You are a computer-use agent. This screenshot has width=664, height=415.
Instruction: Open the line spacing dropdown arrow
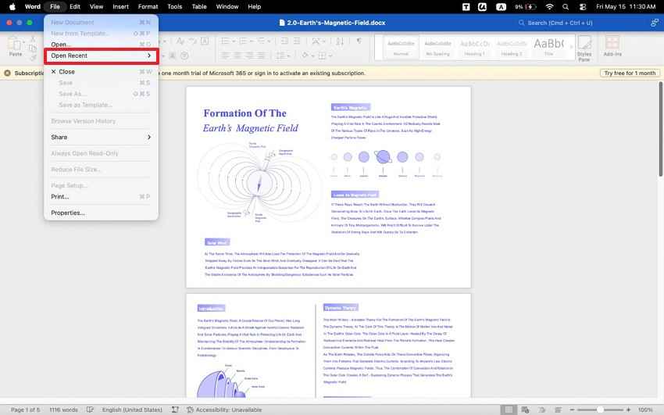[289, 55]
